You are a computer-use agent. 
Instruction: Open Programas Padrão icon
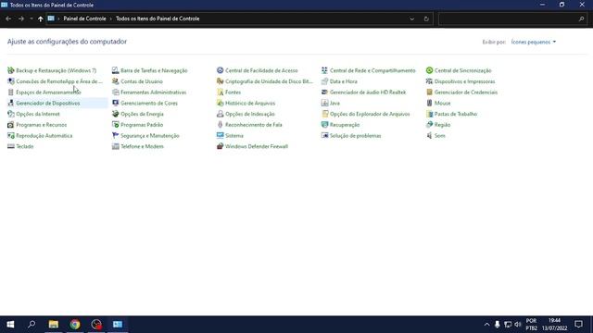115,125
